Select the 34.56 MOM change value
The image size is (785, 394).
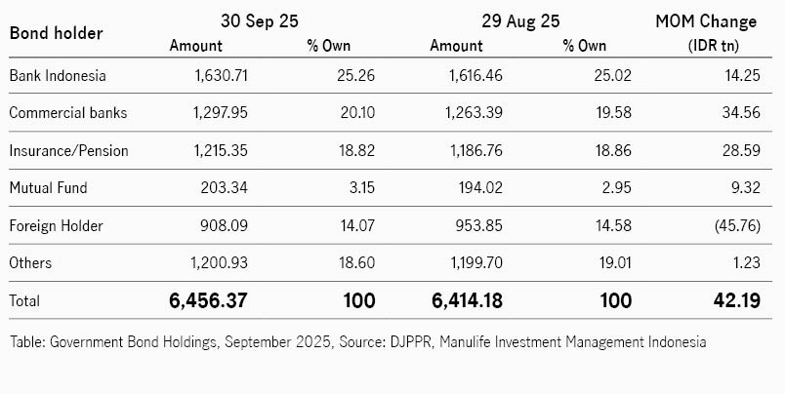coord(738,112)
